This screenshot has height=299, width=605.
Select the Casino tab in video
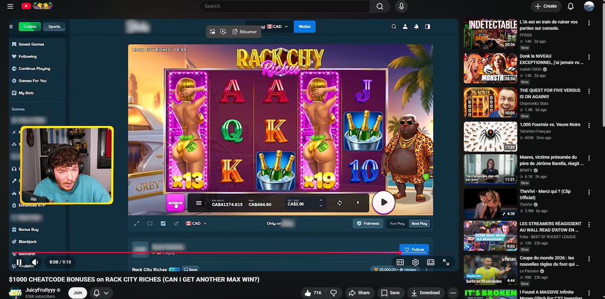(30, 27)
